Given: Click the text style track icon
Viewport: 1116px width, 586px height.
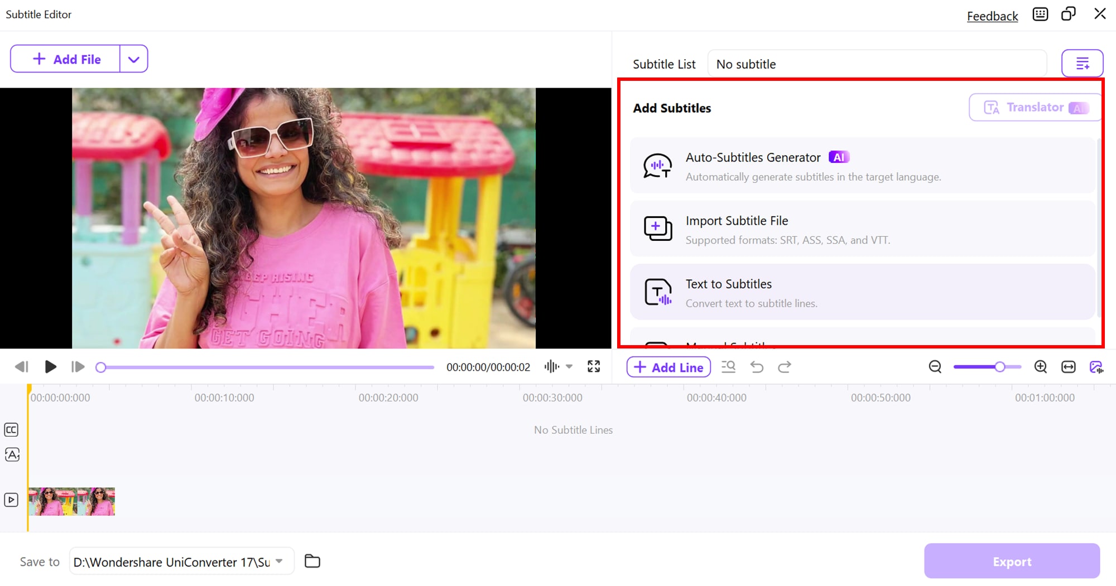Looking at the screenshot, I should [x=12, y=455].
